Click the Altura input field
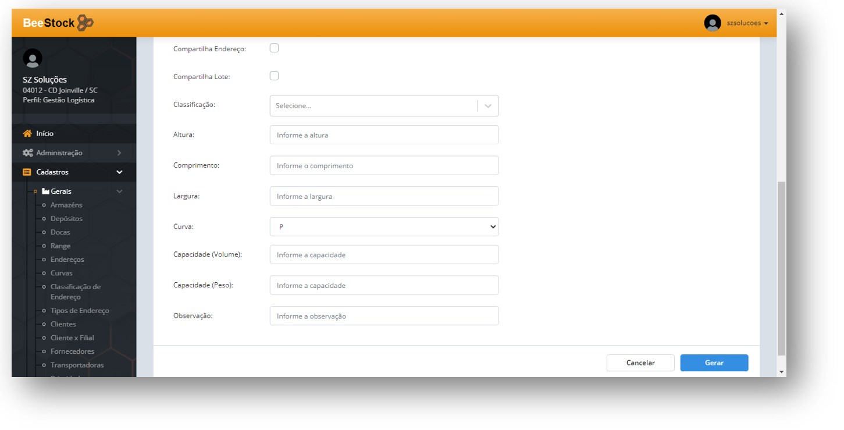 pyautogui.click(x=384, y=135)
